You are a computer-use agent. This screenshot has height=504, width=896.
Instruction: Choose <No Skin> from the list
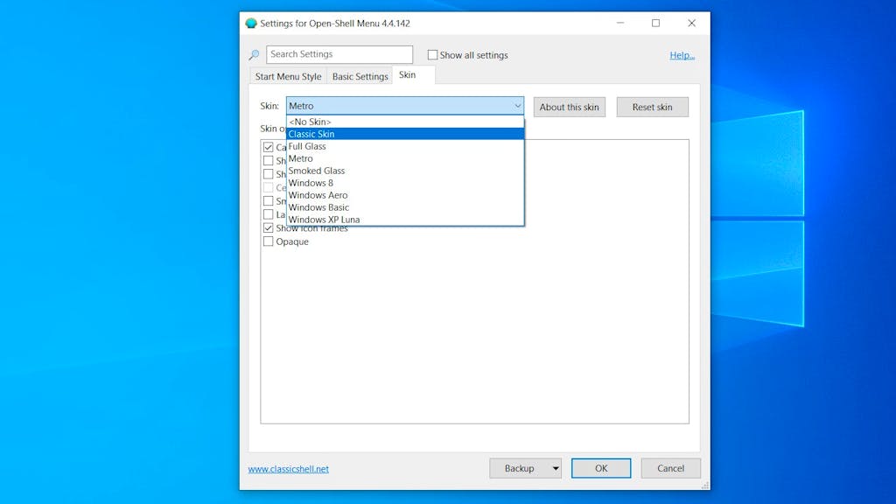click(x=404, y=122)
